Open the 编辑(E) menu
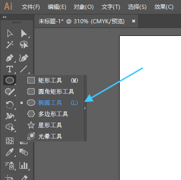This screenshot has width=181, height=180. 57,7
